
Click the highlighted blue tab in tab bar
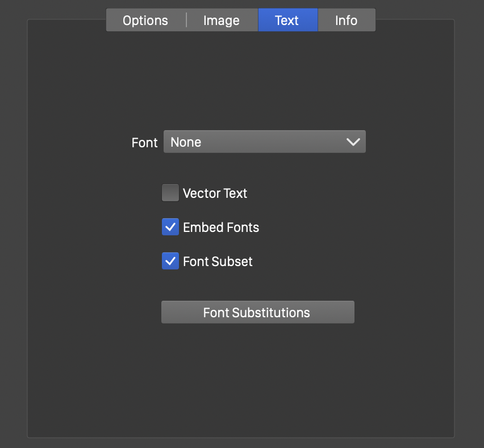click(x=287, y=20)
